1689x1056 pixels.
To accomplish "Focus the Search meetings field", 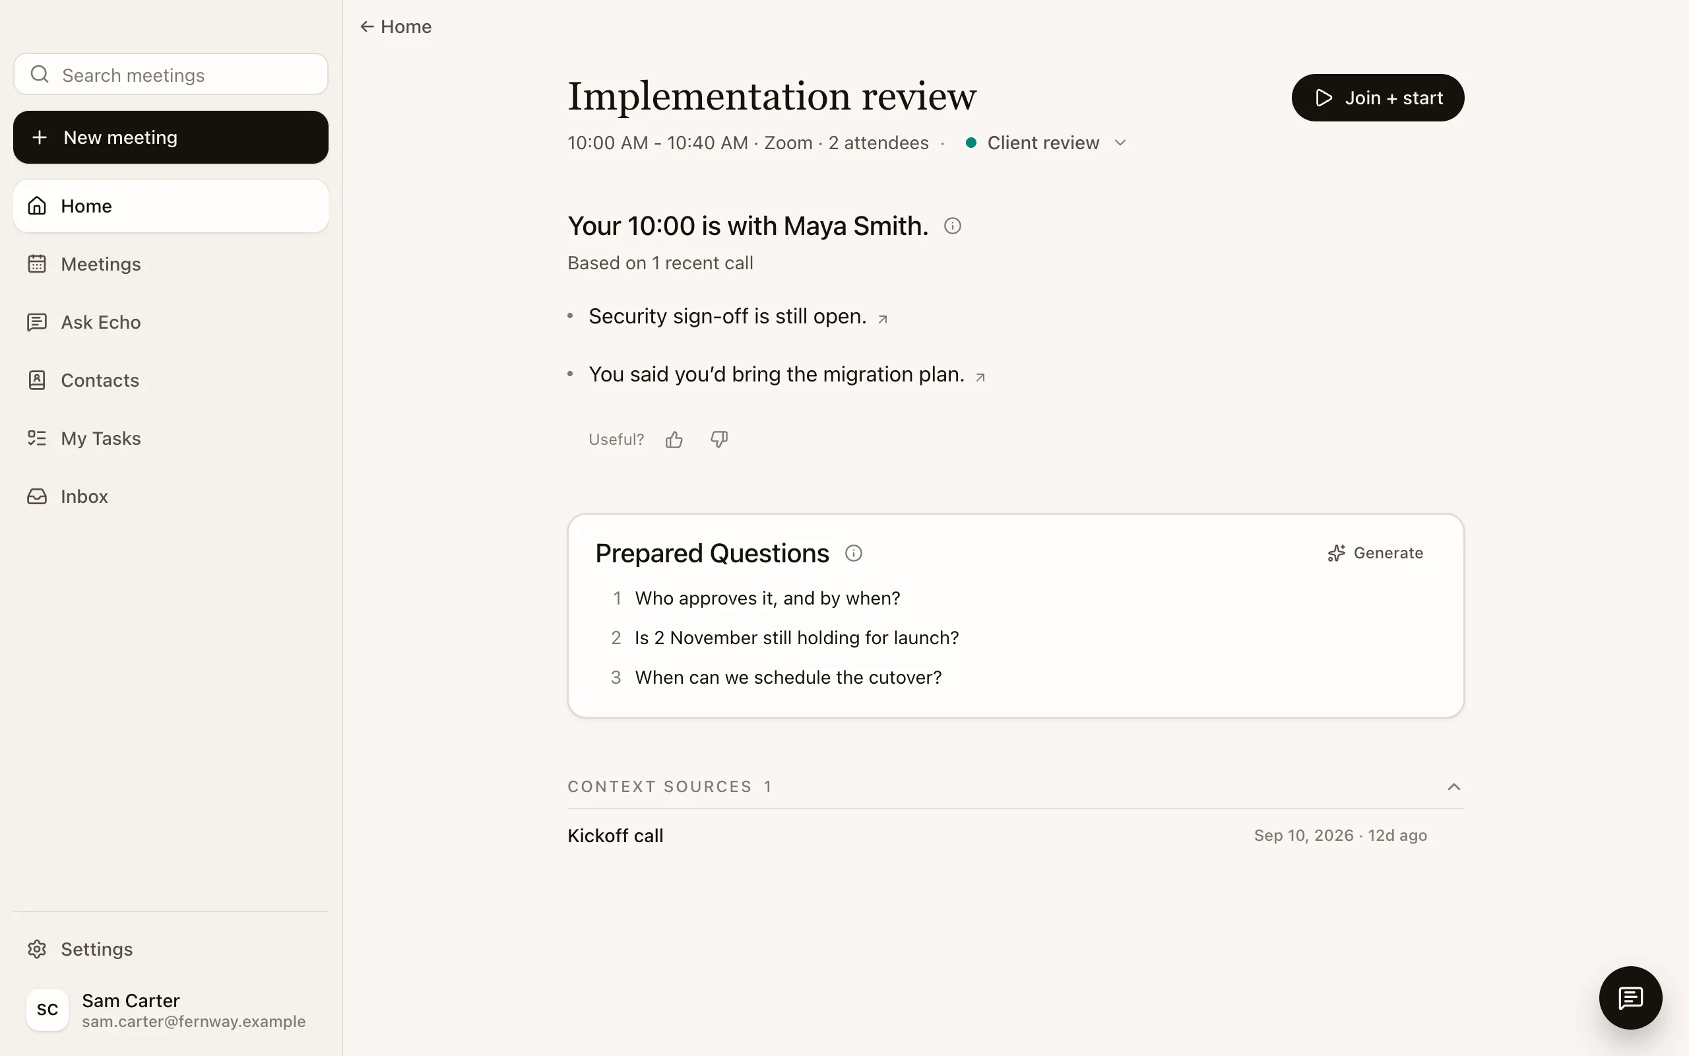I will (170, 74).
